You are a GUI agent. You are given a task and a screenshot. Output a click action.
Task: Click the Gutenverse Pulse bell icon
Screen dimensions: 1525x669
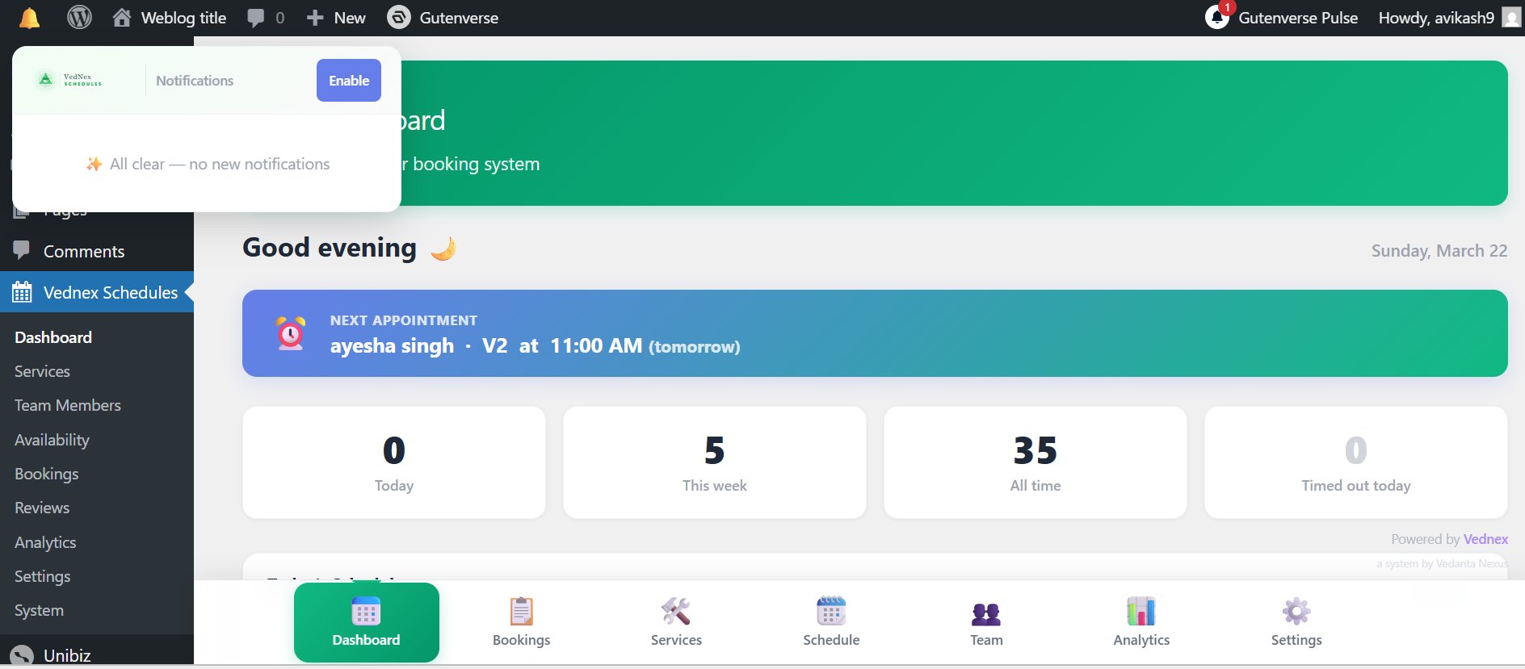[x=1217, y=17]
